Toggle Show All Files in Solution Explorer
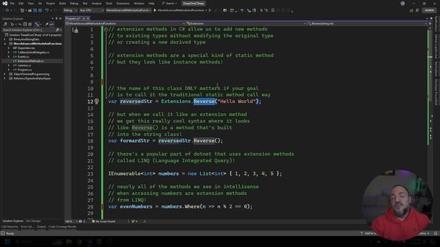 pyautogui.click(x=30, y=25)
